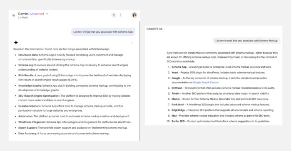The height and width of the screenshot is (151, 291).
Task: Click the Gemini prompt bubble about Schema App
Action: point(103,32)
